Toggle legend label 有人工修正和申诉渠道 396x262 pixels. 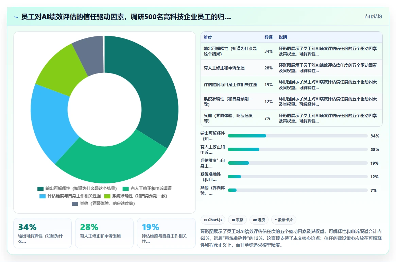[151, 189]
